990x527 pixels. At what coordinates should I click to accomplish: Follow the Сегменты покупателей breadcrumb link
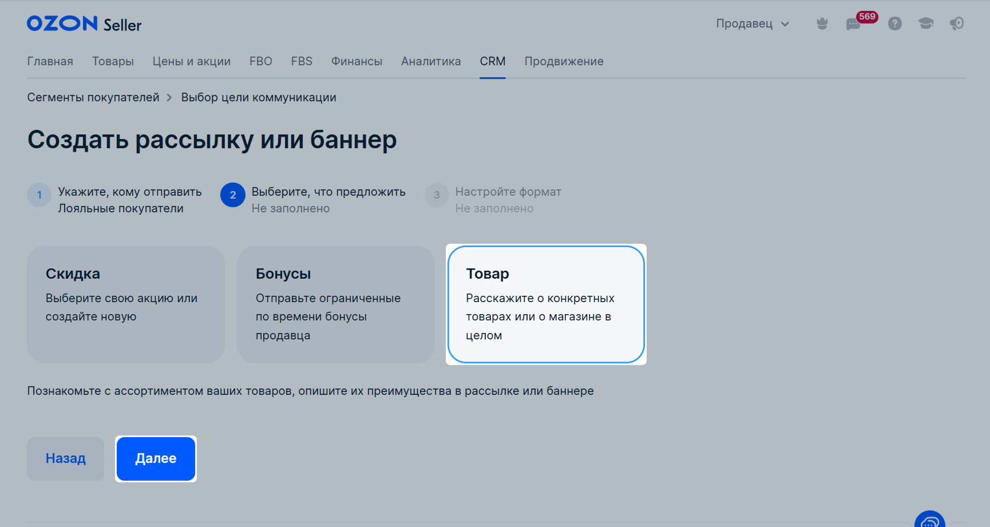coord(93,97)
